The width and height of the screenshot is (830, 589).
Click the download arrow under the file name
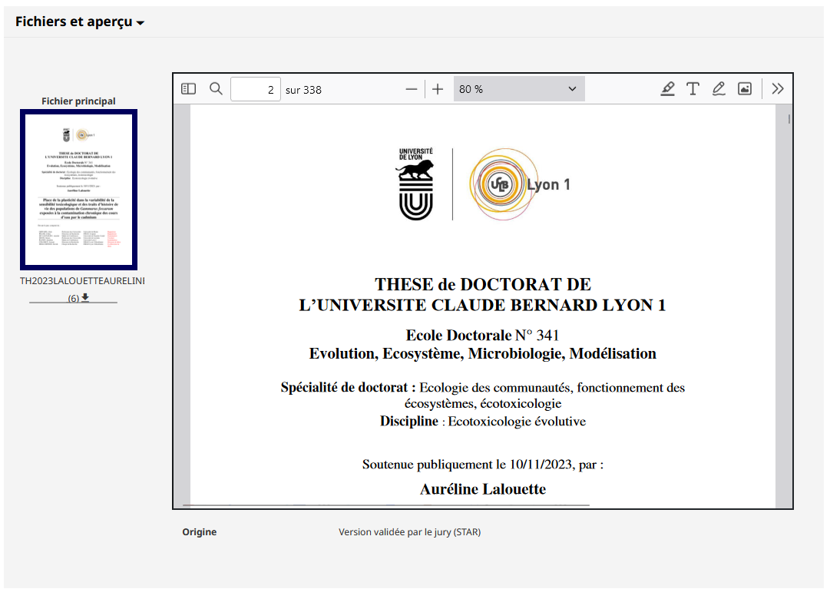click(85, 297)
